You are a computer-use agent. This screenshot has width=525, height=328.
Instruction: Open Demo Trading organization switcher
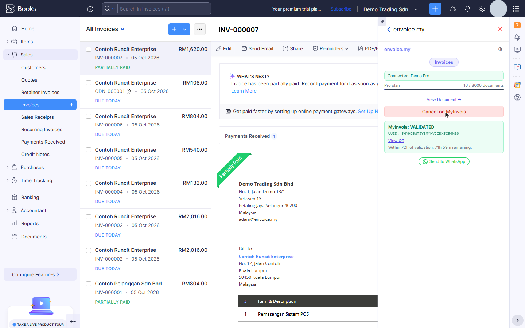(390, 9)
